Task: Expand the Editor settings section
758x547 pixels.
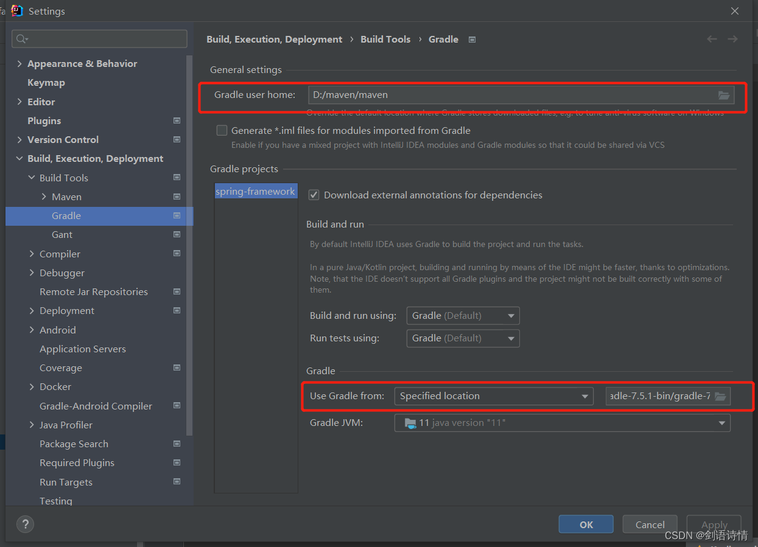Action: [19, 102]
